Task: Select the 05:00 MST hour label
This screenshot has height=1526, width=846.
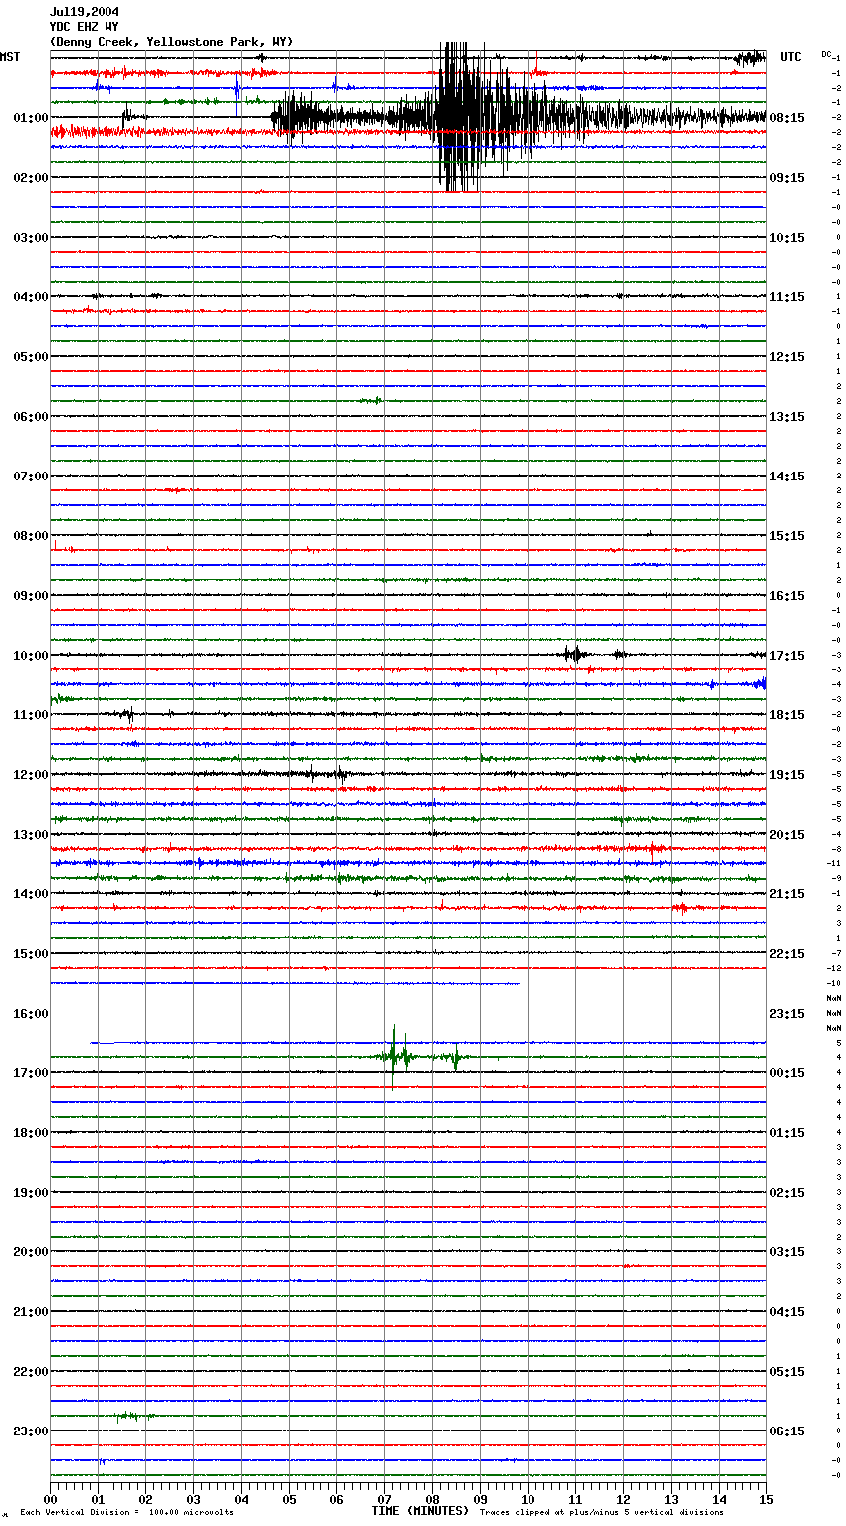Action: pyautogui.click(x=31, y=357)
